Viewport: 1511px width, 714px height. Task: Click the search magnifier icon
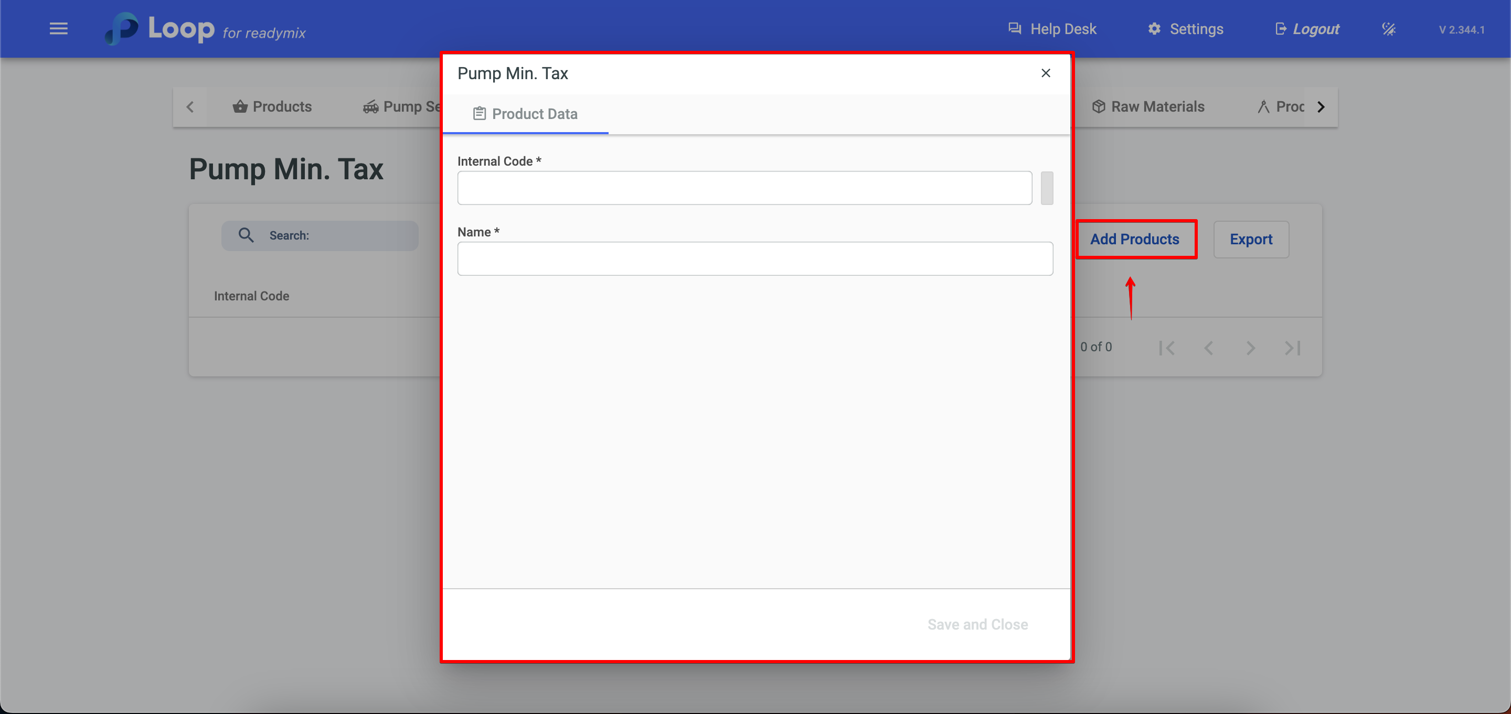246,235
